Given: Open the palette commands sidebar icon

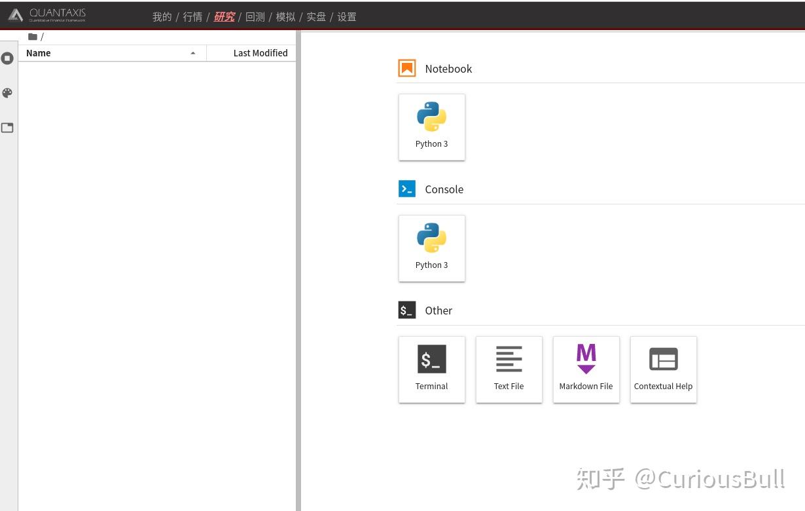Looking at the screenshot, I should click(7, 93).
